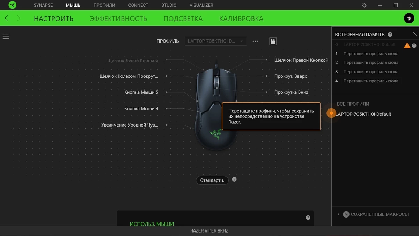
Task: Switch to КАЛИБРОВКА subtab
Action: coord(241,18)
